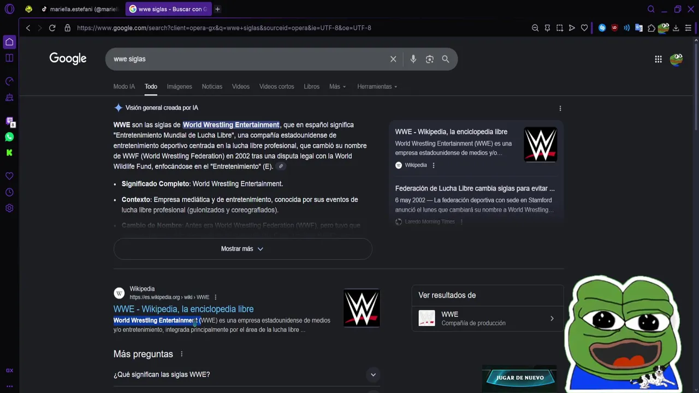Open Settings gear icon in sidebar
Viewport: 699px width, 393px height.
(x=9, y=208)
